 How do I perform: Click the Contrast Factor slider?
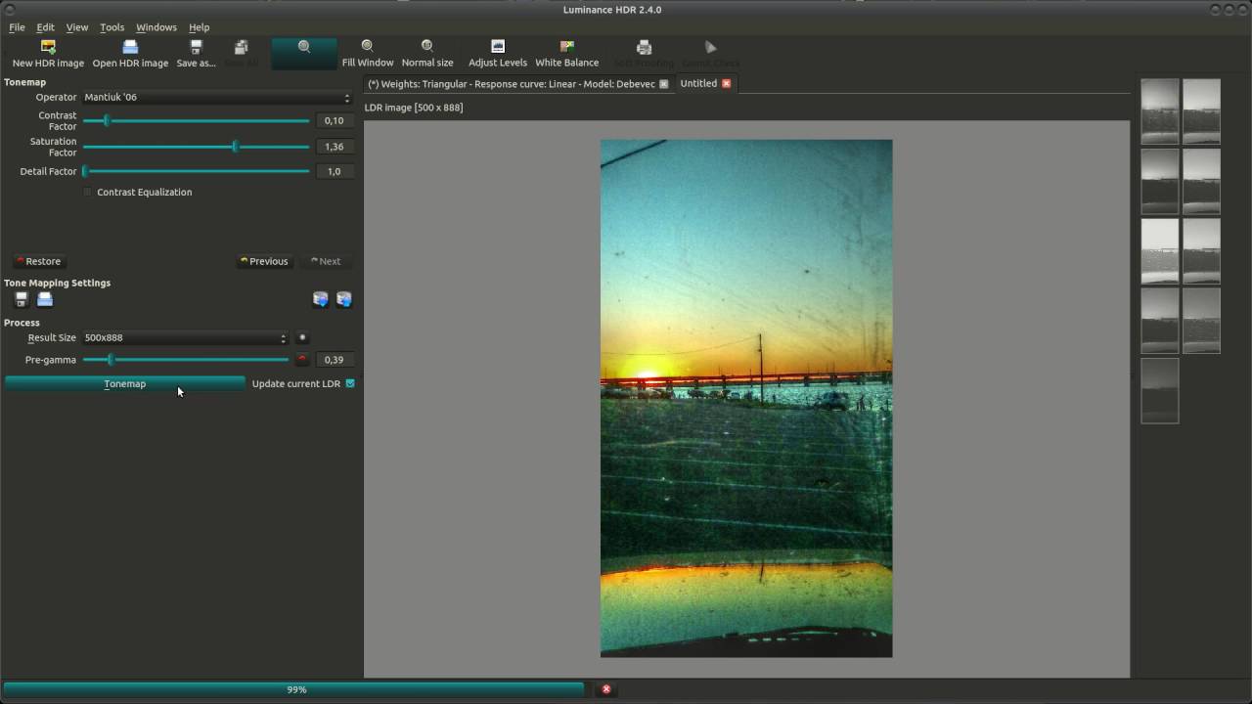(x=196, y=121)
